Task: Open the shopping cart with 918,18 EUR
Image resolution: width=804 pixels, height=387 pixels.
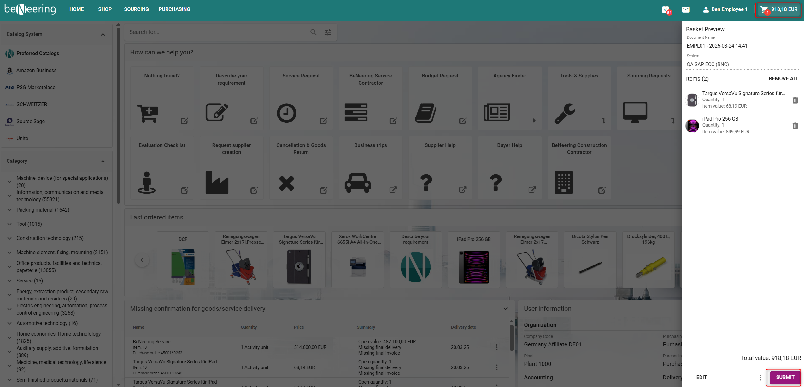Action: (778, 9)
